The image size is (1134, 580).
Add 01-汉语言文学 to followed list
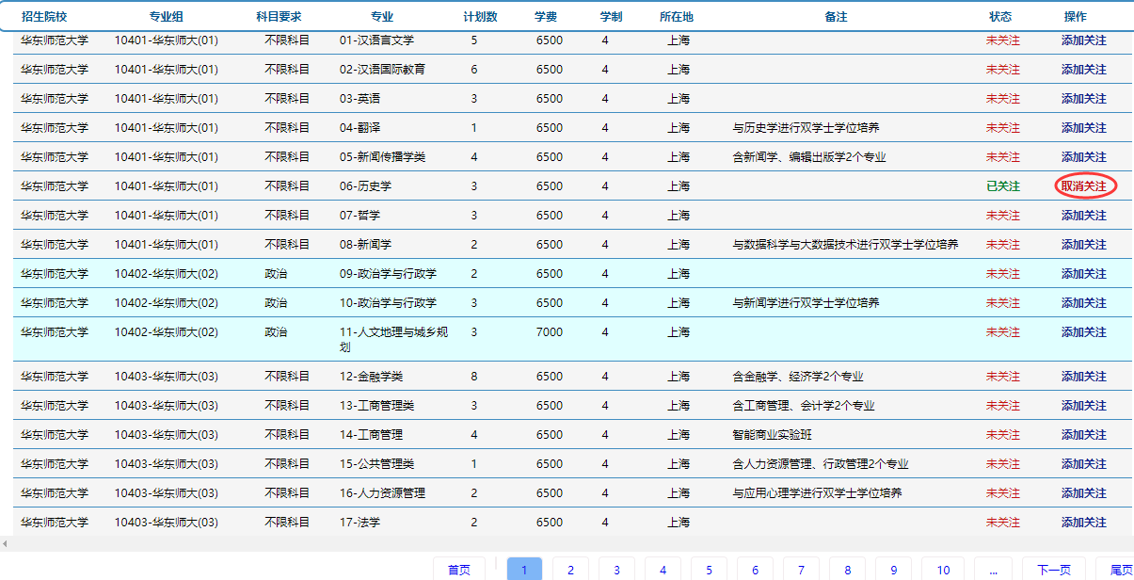pyautogui.click(x=1083, y=40)
